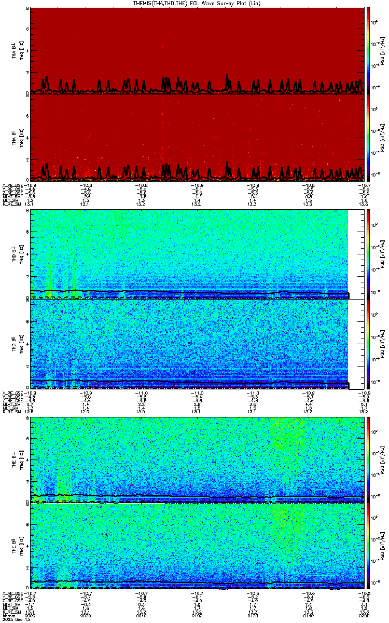Click the PSD color bar beside THD B-perpendicular
This screenshot has height=623, width=389.
pos(369,254)
